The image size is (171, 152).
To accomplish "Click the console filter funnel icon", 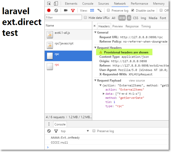I will tap(56, 131).
